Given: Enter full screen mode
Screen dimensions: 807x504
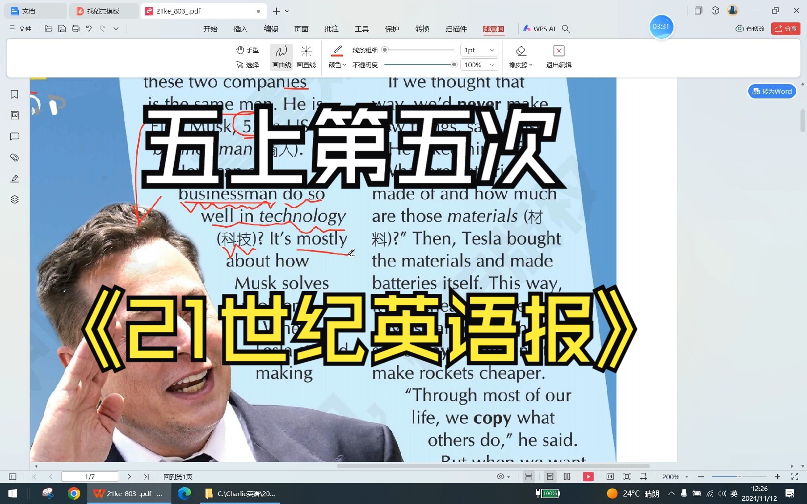Looking at the screenshot, I should pos(794,476).
